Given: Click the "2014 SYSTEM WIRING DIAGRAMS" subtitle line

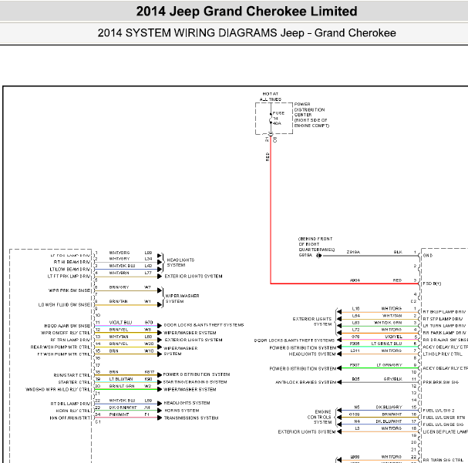Looking at the screenshot, I should tap(247, 33).
